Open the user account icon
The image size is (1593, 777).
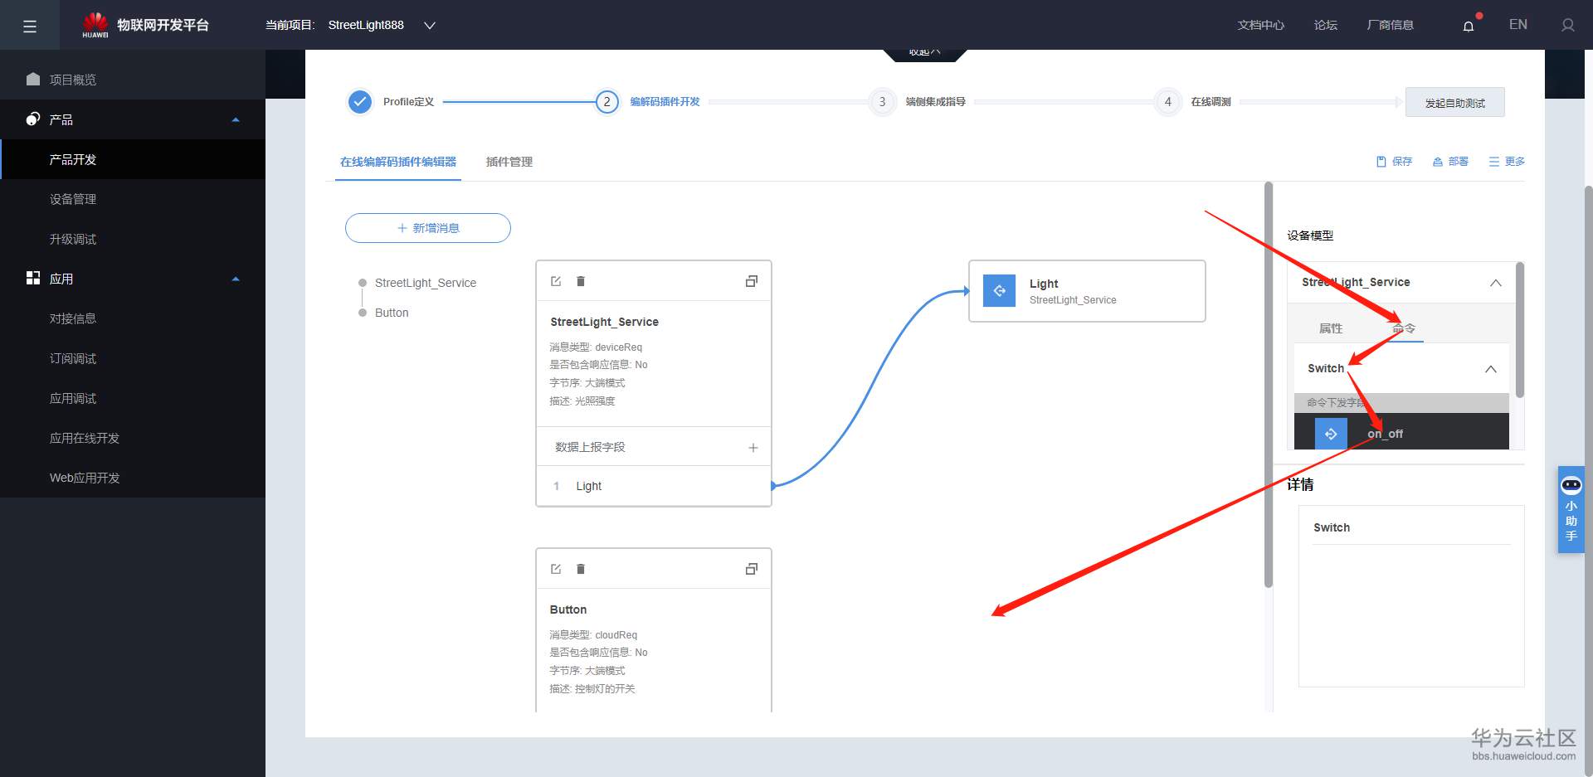tap(1567, 26)
